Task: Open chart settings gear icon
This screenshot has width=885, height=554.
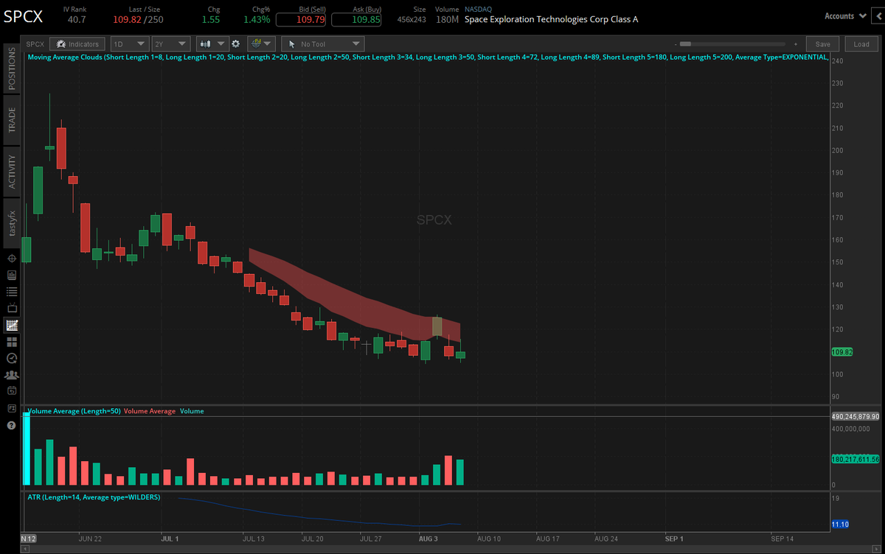Action: pyautogui.click(x=236, y=44)
